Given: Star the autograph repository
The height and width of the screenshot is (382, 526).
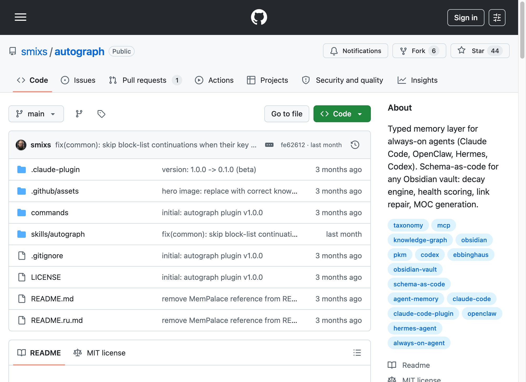Looking at the screenshot, I should (480, 51).
